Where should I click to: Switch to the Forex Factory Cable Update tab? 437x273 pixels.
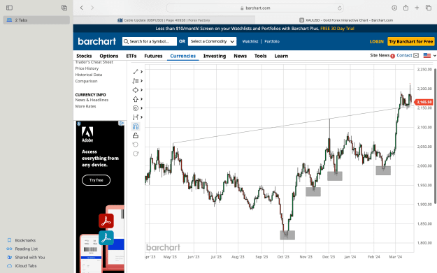tap(164, 20)
